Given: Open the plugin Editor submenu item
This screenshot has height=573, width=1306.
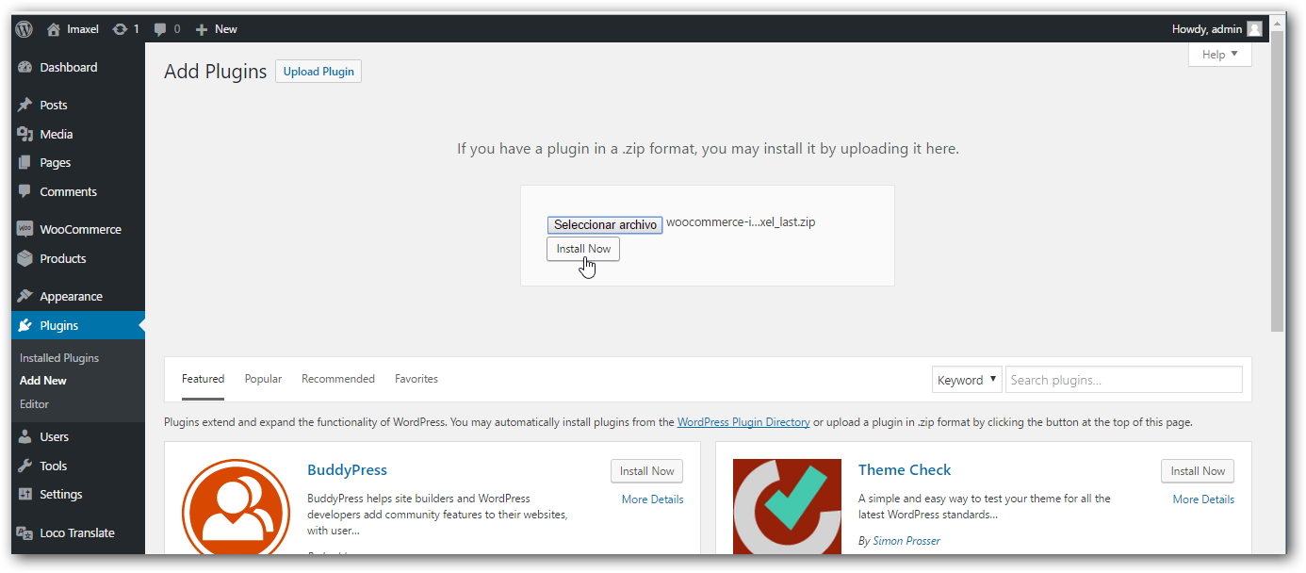Looking at the screenshot, I should 34,404.
